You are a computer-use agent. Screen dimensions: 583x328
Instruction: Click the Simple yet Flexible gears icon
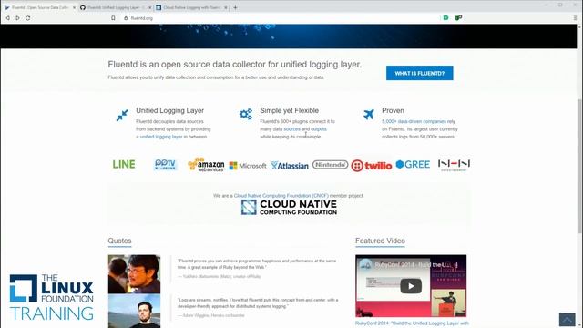click(x=246, y=114)
